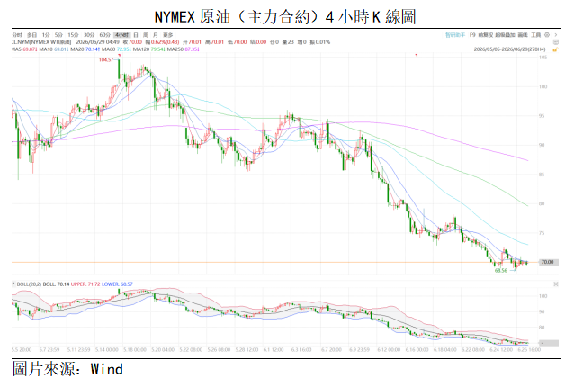Viewport: 574px width, 387px height.
Task: Click the CL.NYM NYMEX WTI原油 symbol name
Action: (x=41, y=42)
